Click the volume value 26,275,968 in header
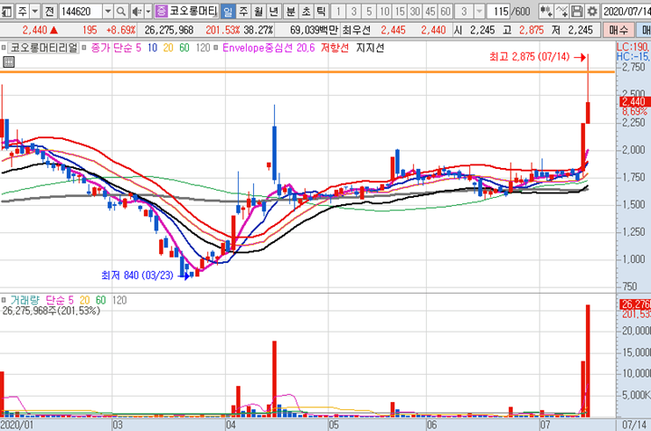This screenshot has width=651, height=431. [169, 30]
